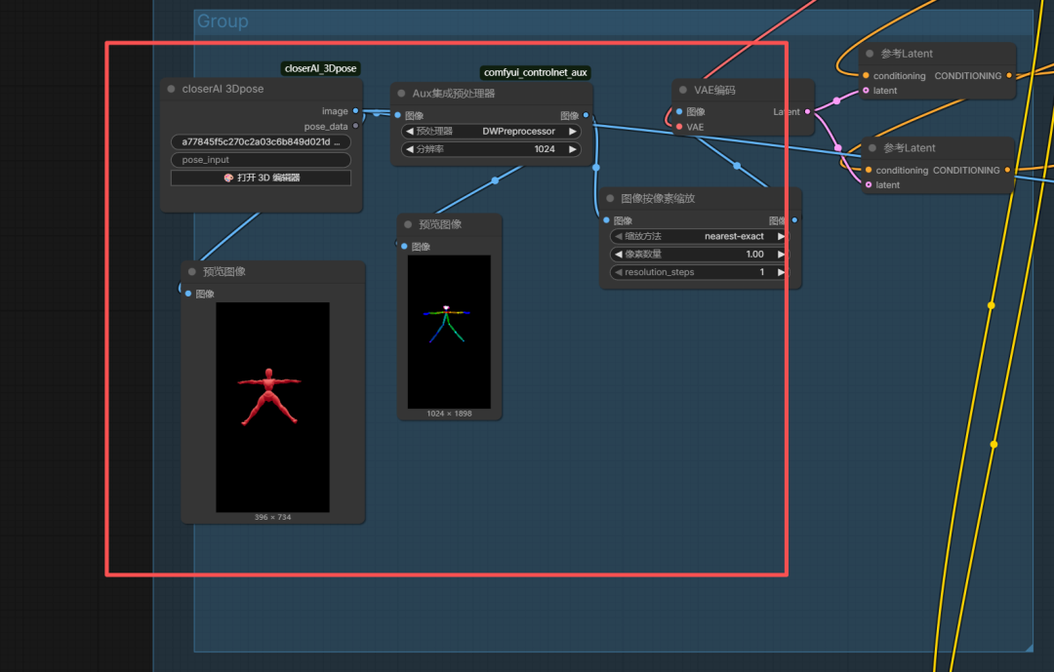Click the pose_data output port of closerAI 3Dpose

click(x=355, y=126)
